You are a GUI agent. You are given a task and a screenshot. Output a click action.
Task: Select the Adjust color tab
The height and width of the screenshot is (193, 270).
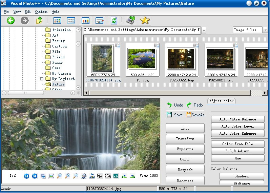pyautogui.click(x=221, y=101)
